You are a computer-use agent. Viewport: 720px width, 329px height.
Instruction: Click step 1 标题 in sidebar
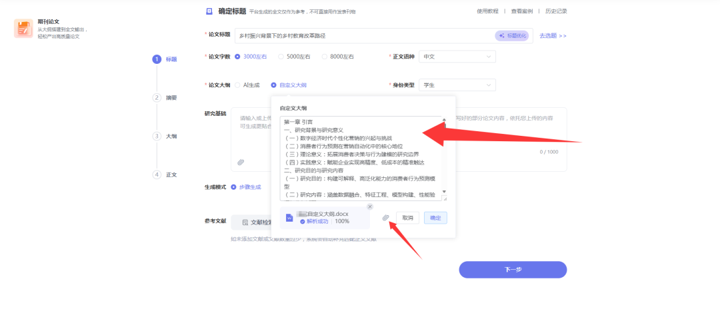pos(165,59)
